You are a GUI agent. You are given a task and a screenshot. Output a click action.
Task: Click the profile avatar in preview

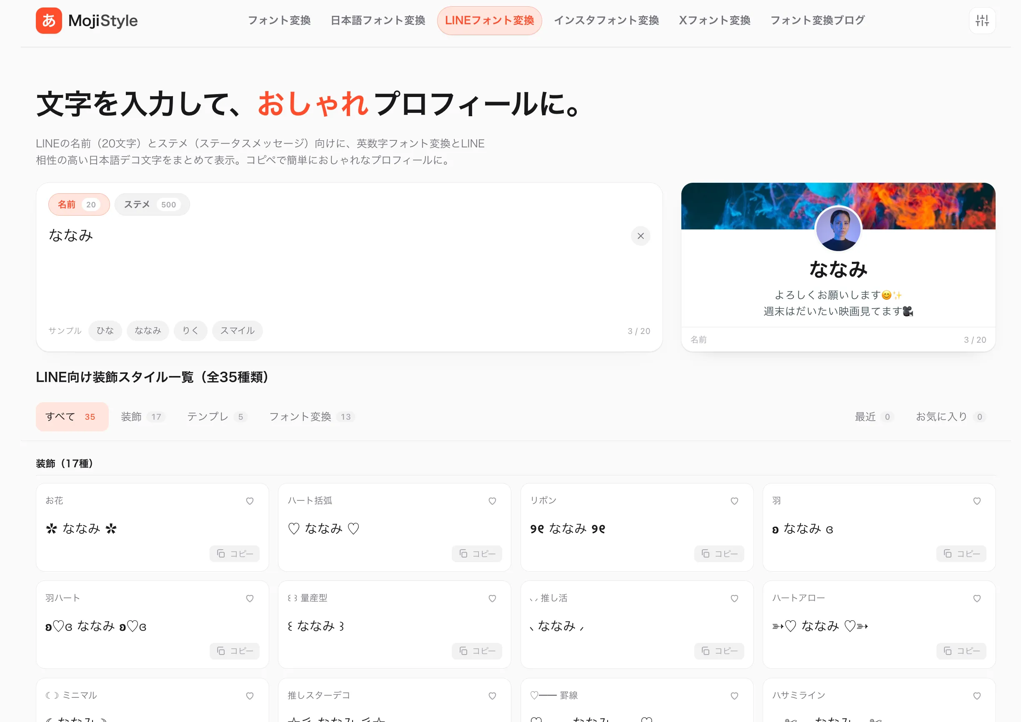(838, 229)
